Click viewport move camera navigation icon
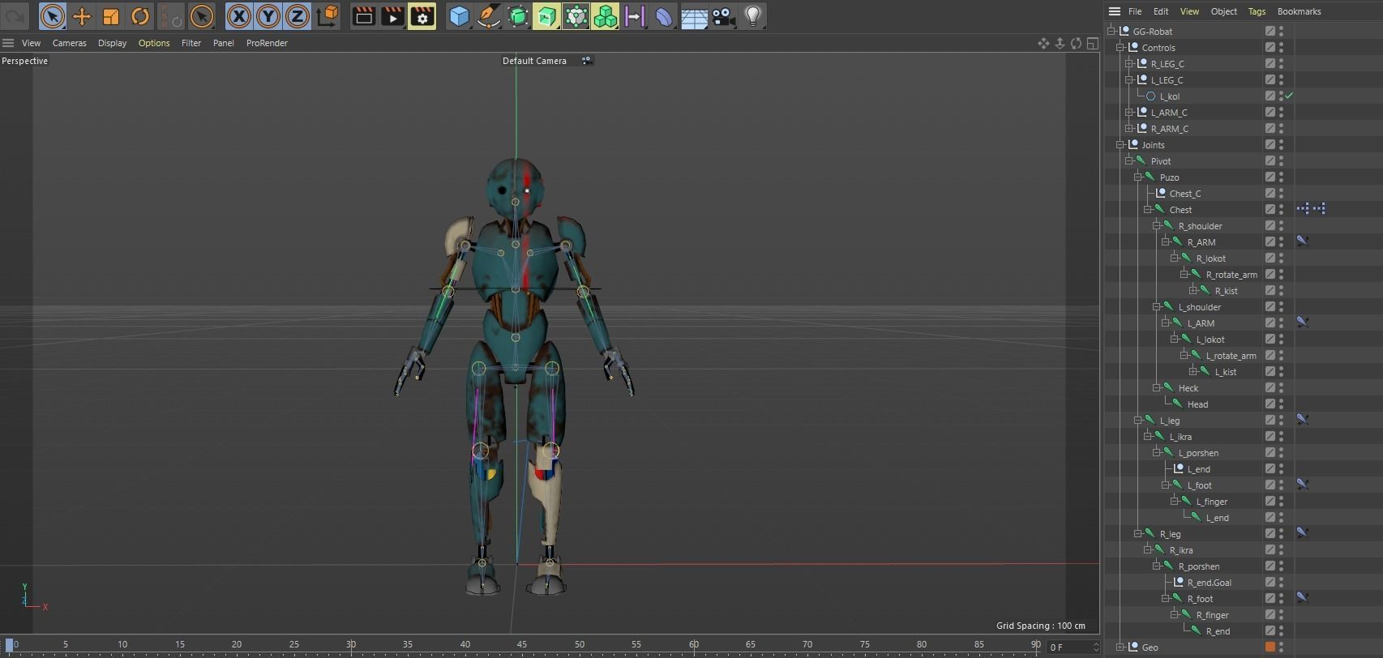Screen dimensions: 1383x658 pos(1043,44)
